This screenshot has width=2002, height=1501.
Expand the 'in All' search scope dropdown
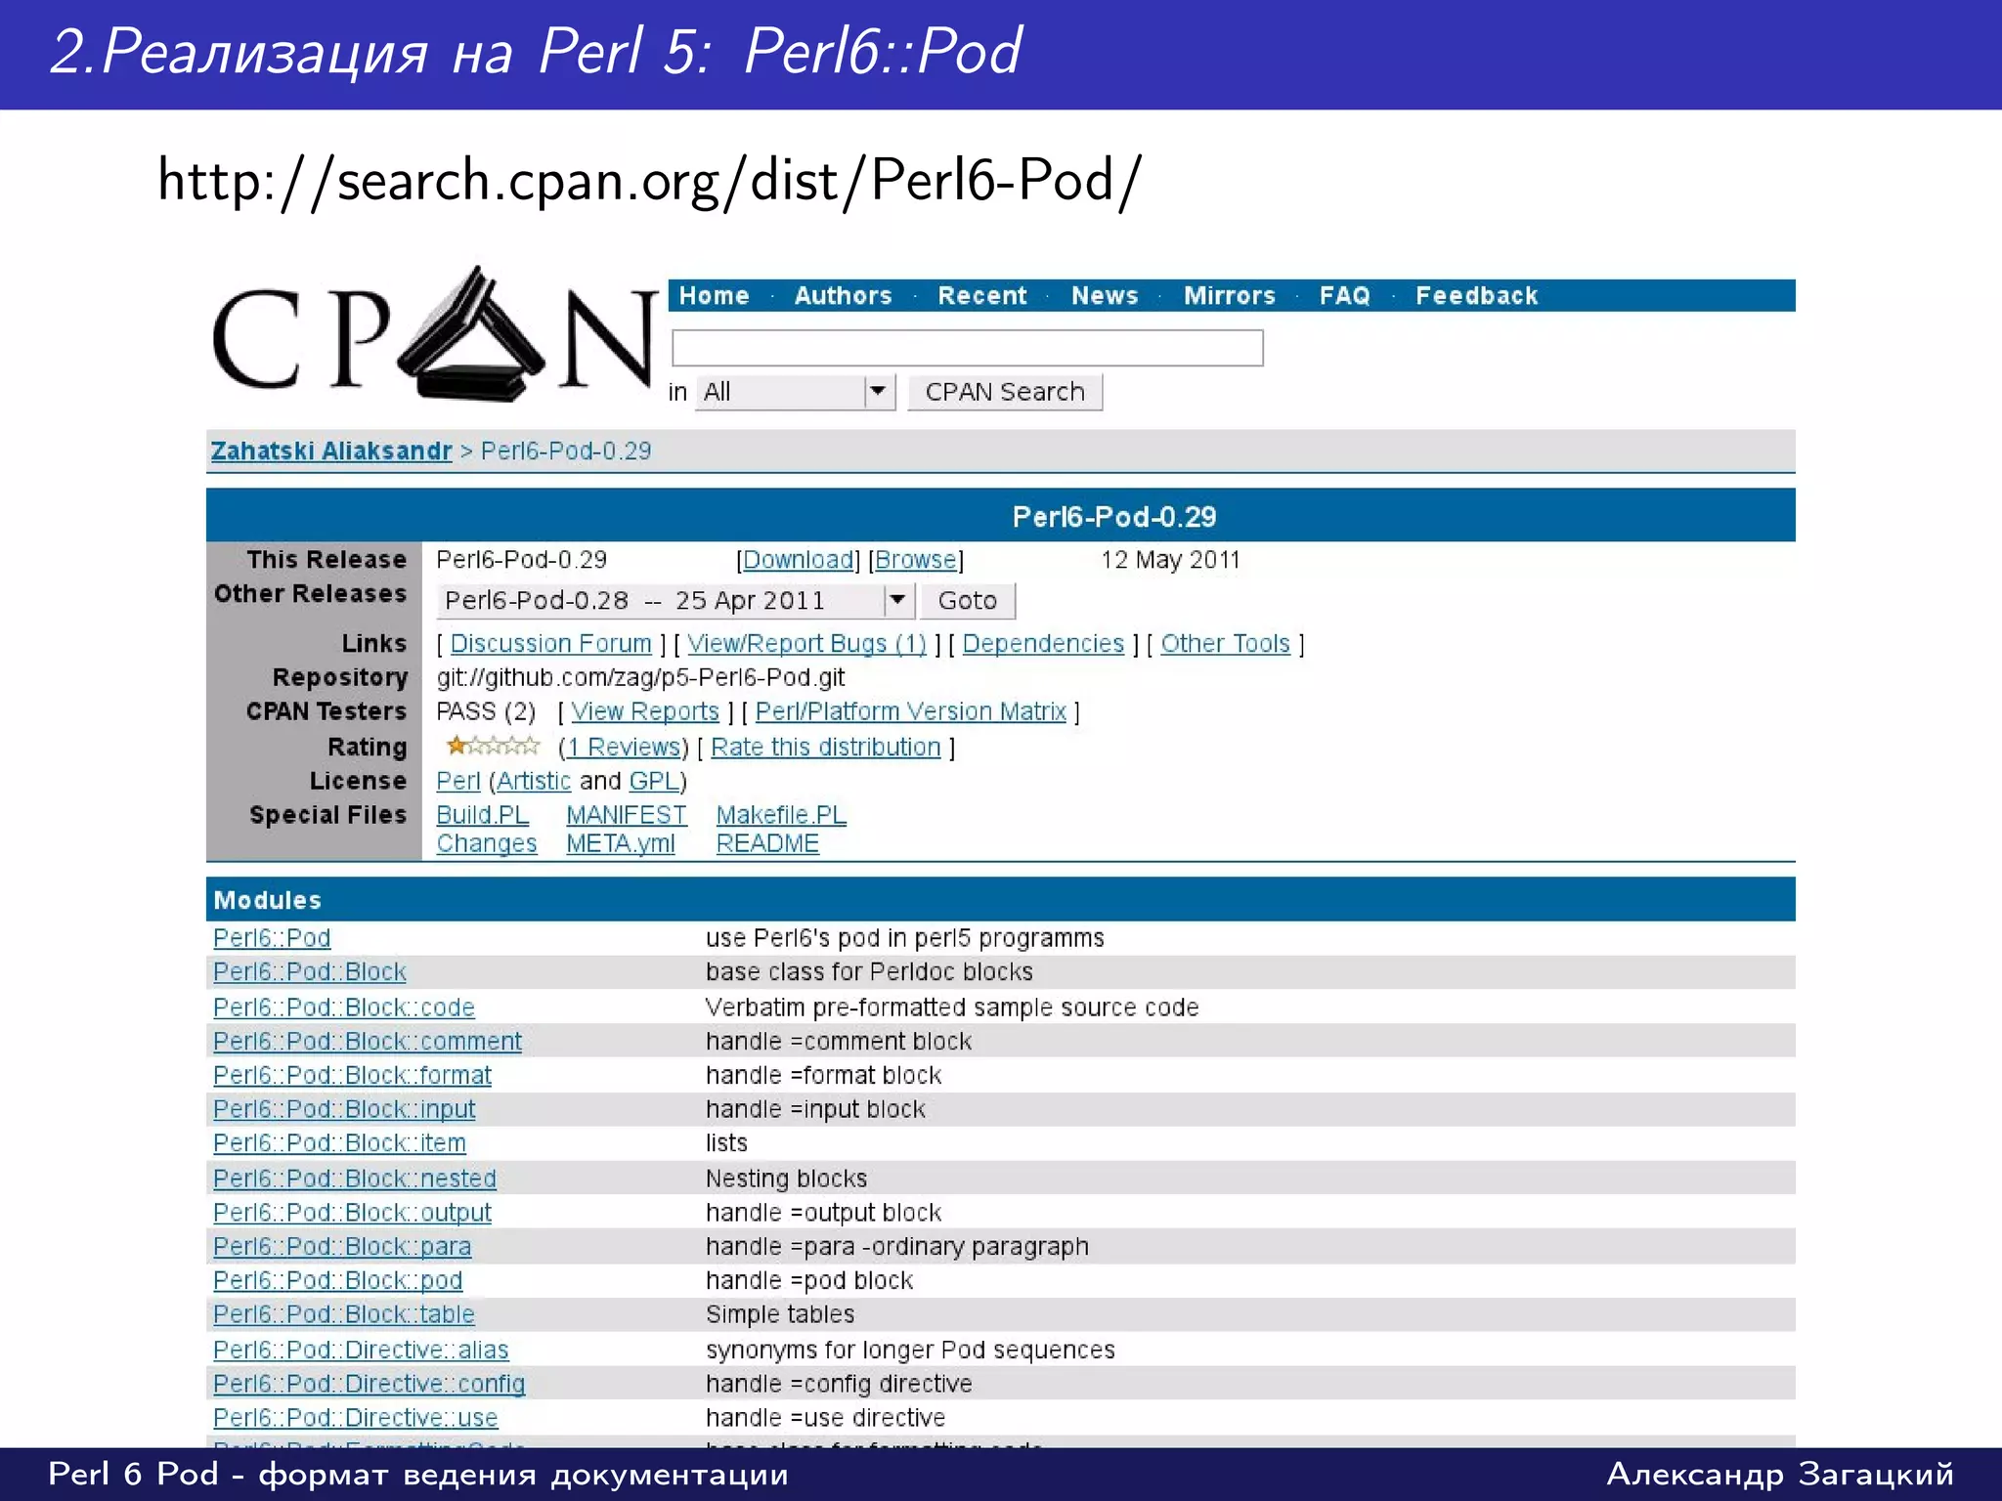point(796,392)
